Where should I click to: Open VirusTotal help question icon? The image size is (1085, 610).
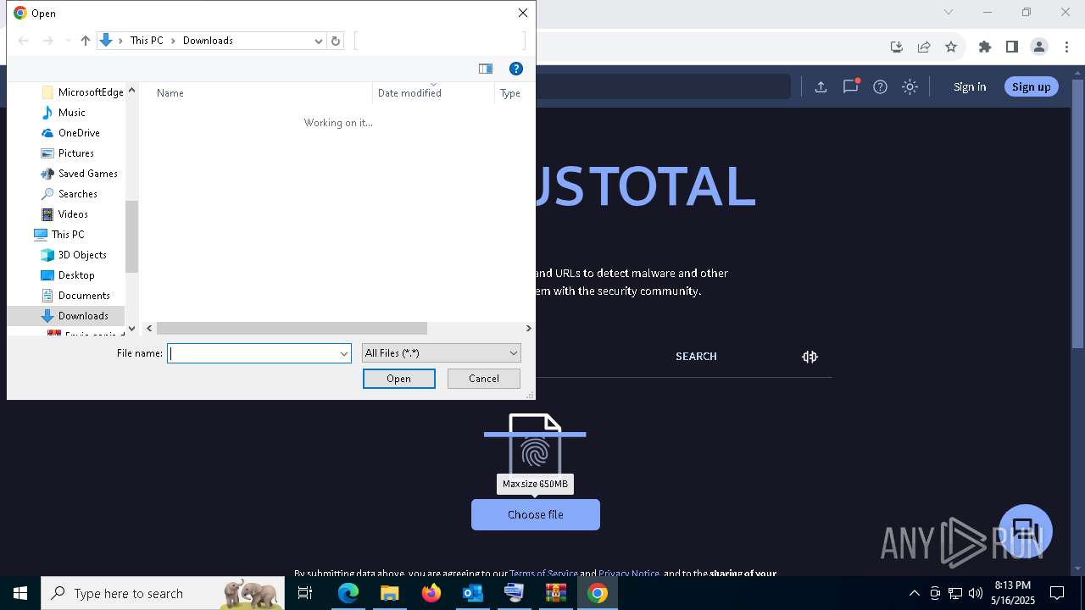tap(881, 86)
